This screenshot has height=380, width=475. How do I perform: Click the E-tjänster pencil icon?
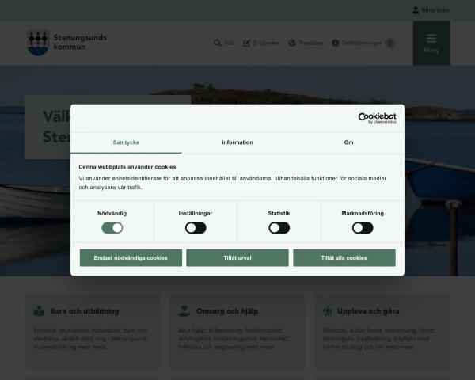point(246,43)
